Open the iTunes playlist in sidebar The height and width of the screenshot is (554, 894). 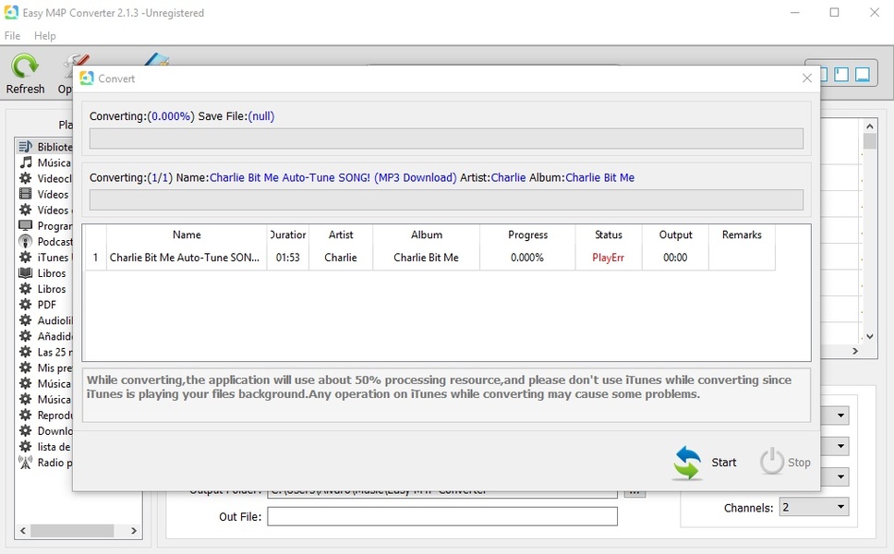coord(45,258)
